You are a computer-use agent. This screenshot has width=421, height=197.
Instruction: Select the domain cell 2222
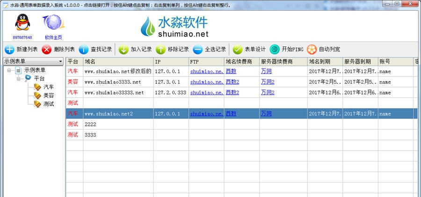coord(118,124)
